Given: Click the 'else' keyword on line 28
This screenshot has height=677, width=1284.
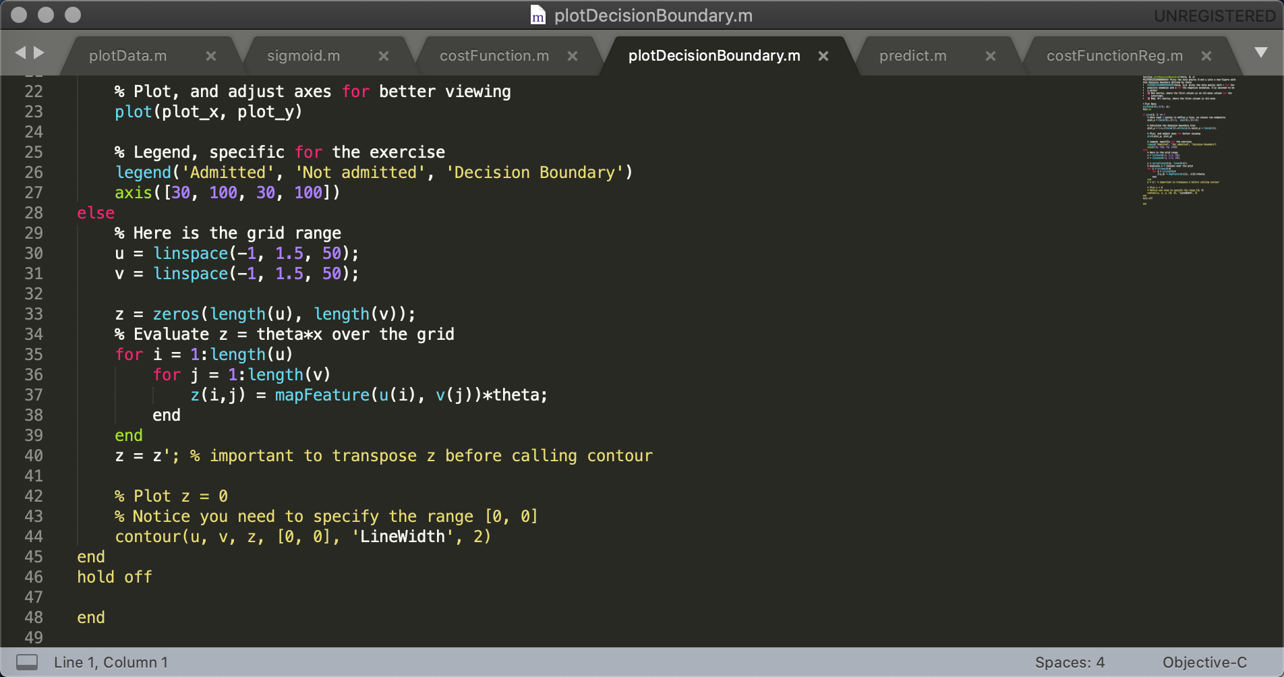Looking at the screenshot, I should (96, 213).
